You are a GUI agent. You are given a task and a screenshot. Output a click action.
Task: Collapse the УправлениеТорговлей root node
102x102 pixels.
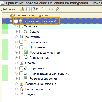[x=11, y=21]
